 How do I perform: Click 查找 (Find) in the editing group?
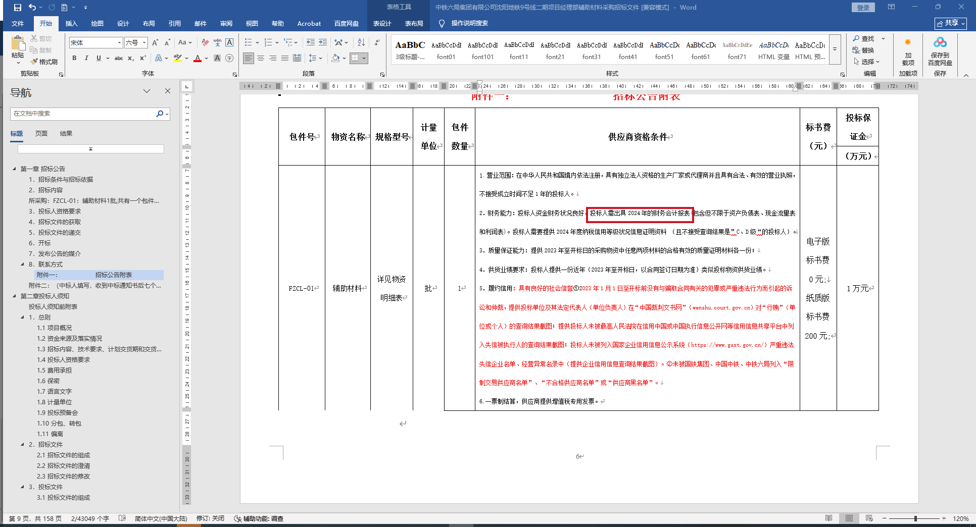tap(864, 39)
